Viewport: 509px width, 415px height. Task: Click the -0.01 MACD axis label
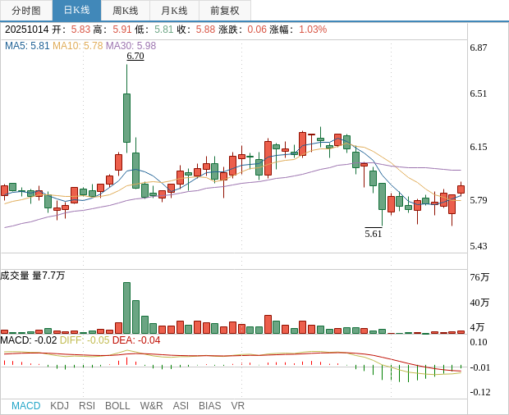[x=480, y=367]
